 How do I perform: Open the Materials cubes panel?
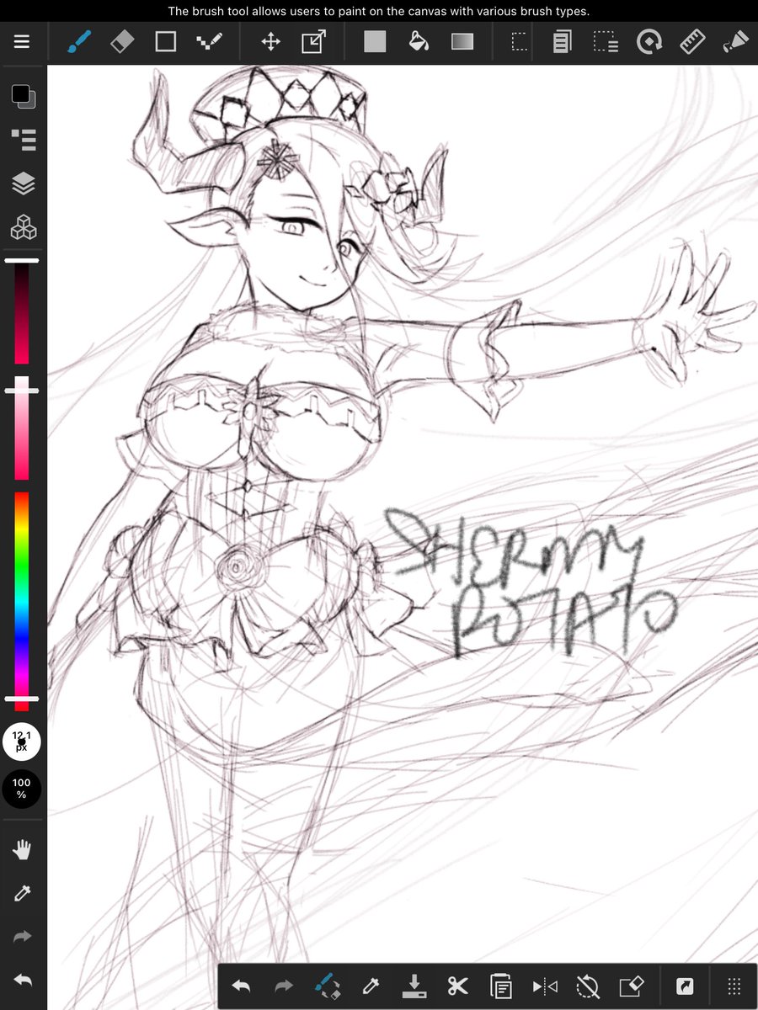(24, 227)
